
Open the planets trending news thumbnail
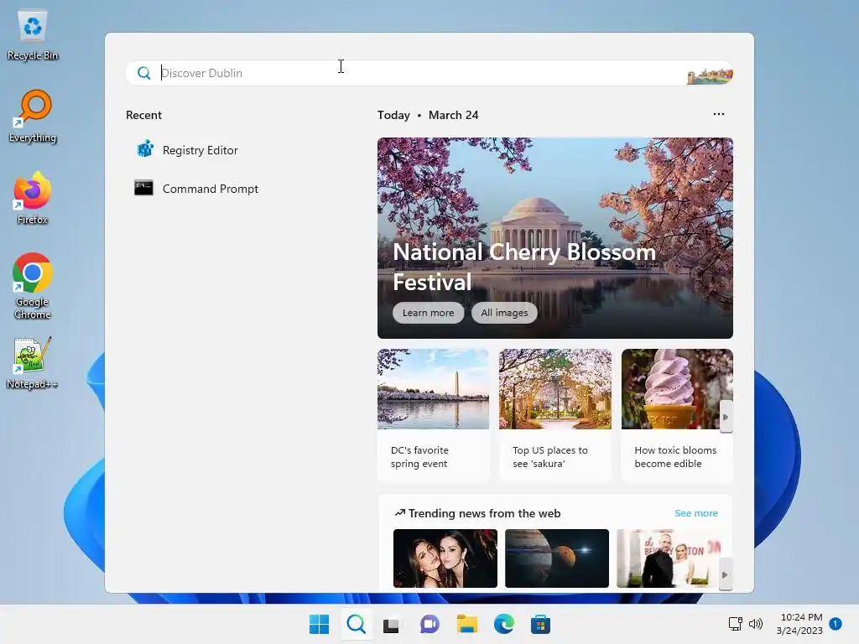pyautogui.click(x=557, y=558)
